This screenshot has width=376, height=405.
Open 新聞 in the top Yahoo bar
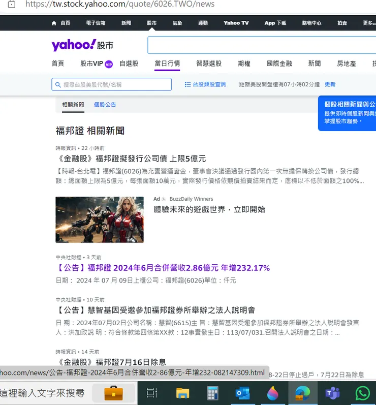click(126, 23)
